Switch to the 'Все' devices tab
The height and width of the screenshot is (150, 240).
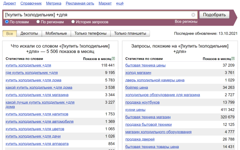coord(9,34)
